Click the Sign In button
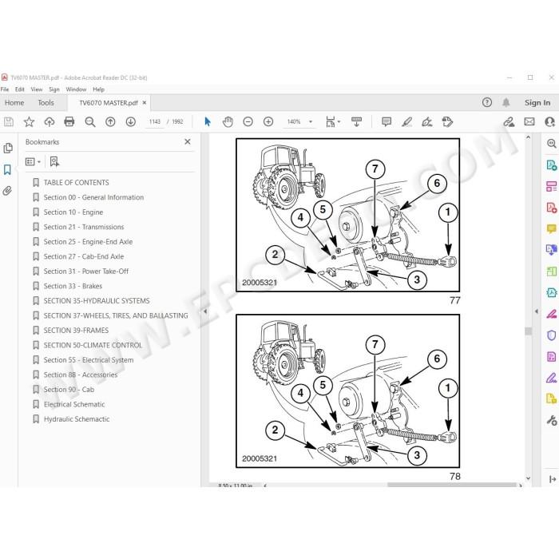This screenshot has width=559, height=559. tap(537, 103)
